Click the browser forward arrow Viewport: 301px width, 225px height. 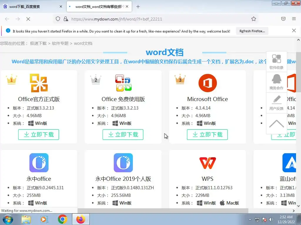click(x=18, y=19)
